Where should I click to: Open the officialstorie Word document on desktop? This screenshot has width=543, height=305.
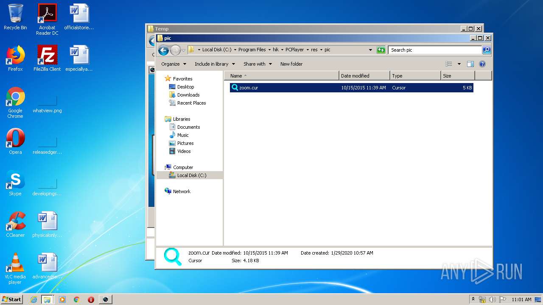tap(79, 17)
